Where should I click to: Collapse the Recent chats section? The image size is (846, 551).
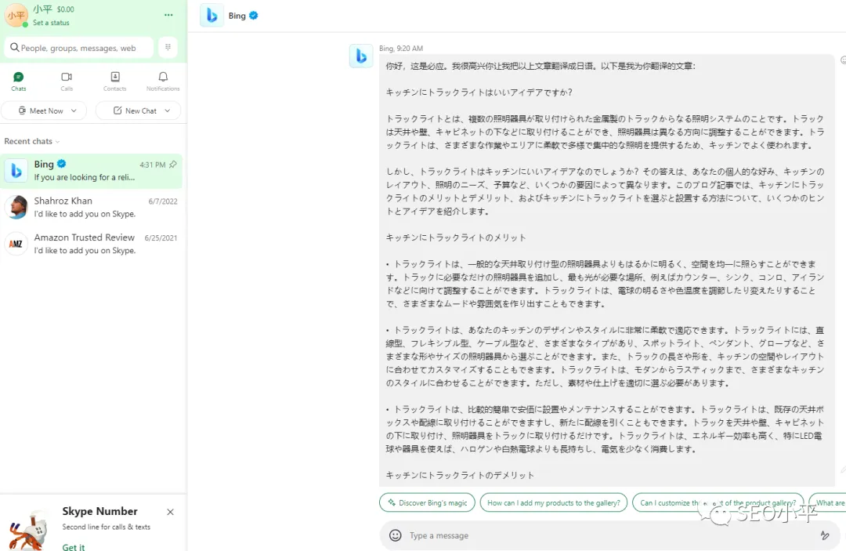point(32,141)
